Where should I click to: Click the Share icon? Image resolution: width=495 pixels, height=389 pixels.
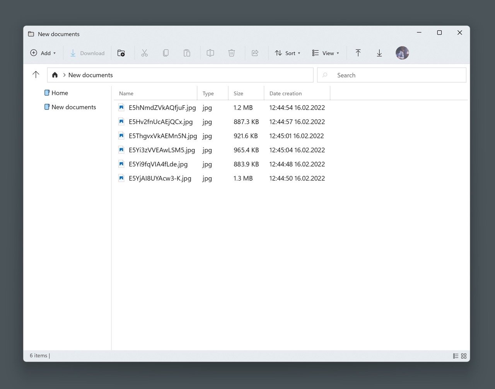pos(255,53)
